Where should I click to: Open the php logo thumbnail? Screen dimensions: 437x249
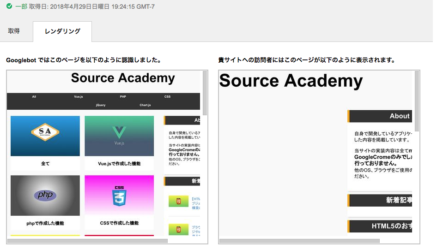[45, 196]
